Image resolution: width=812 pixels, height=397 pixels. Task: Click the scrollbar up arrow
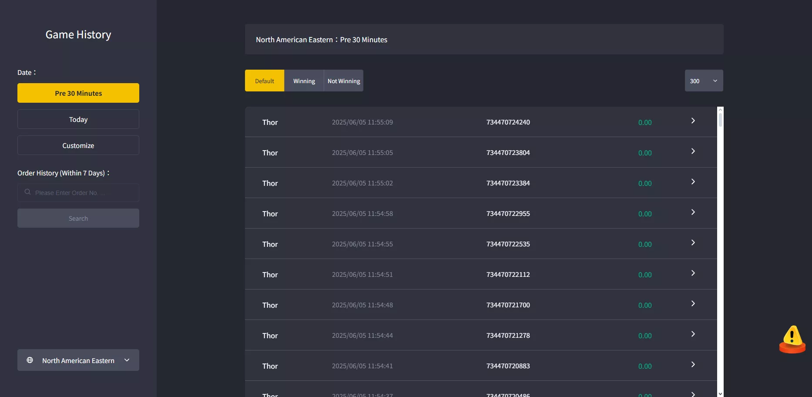720,110
